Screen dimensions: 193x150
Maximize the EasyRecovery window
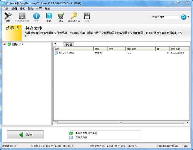pos(178,3)
